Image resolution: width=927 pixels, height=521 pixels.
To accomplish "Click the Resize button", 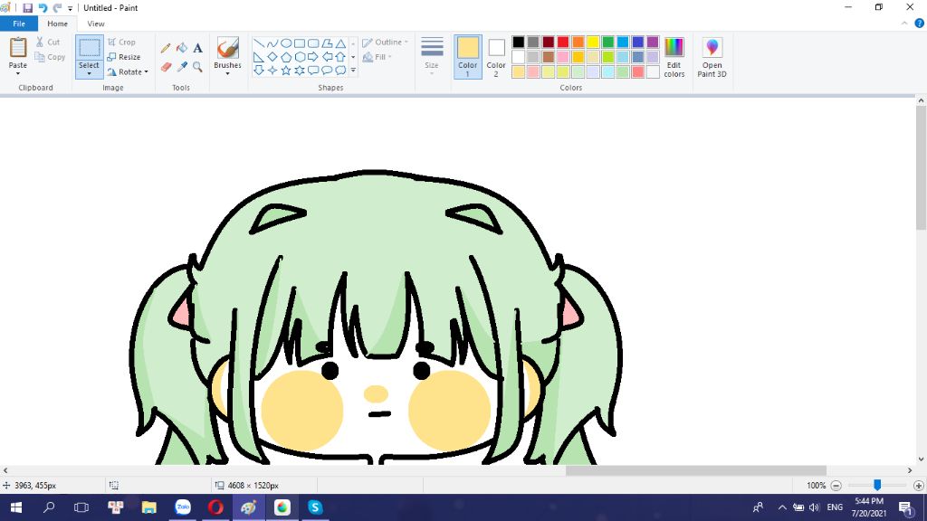I will click(123, 57).
